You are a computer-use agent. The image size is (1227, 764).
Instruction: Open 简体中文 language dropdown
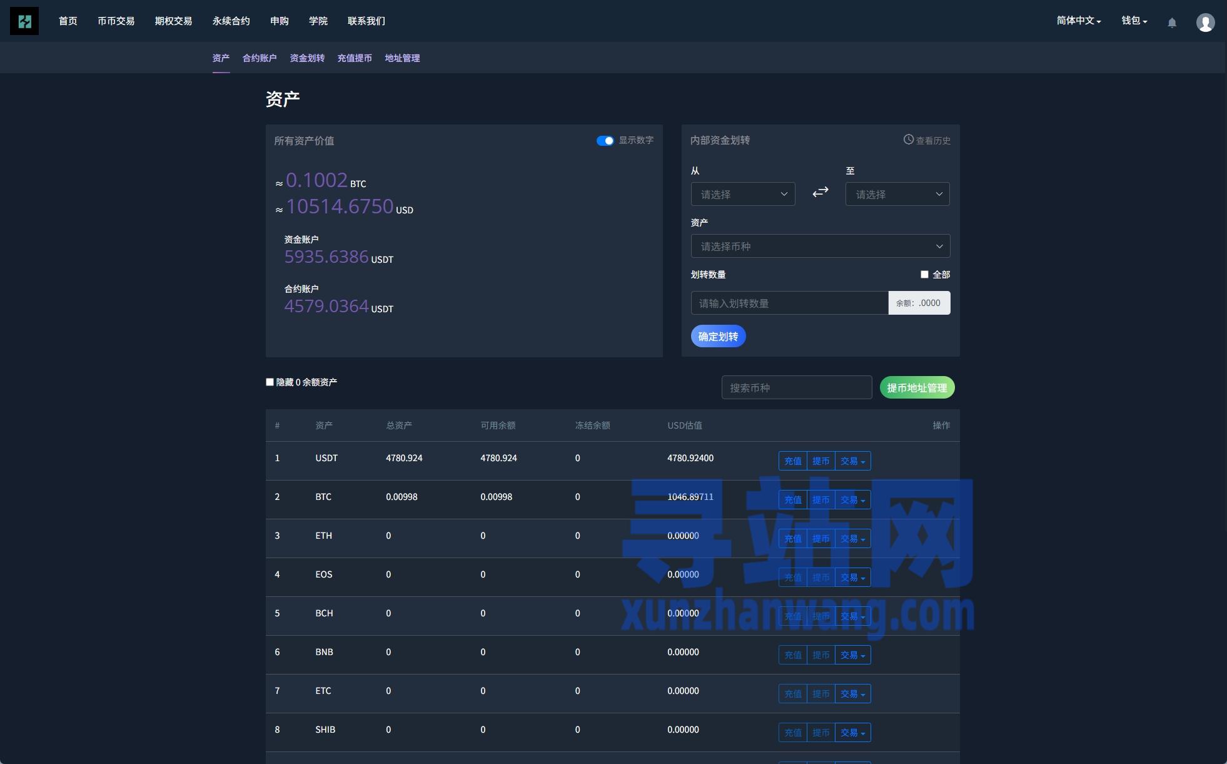click(x=1079, y=21)
